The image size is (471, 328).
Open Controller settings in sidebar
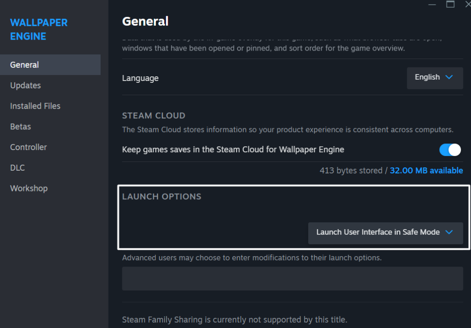pos(29,147)
